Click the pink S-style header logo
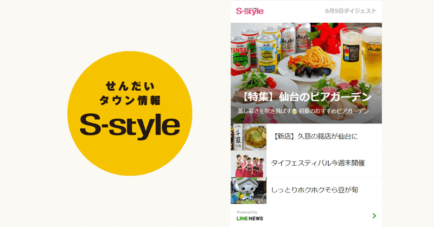Image resolution: width=434 pixels, height=227 pixels. [x=250, y=11]
